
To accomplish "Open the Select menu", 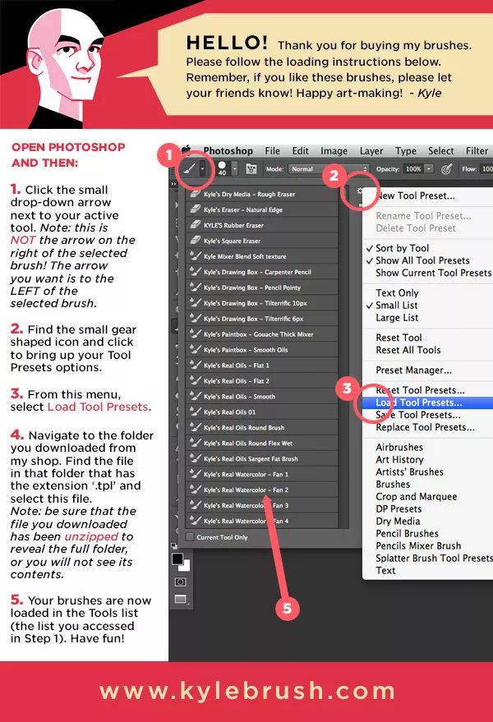I will click(441, 151).
